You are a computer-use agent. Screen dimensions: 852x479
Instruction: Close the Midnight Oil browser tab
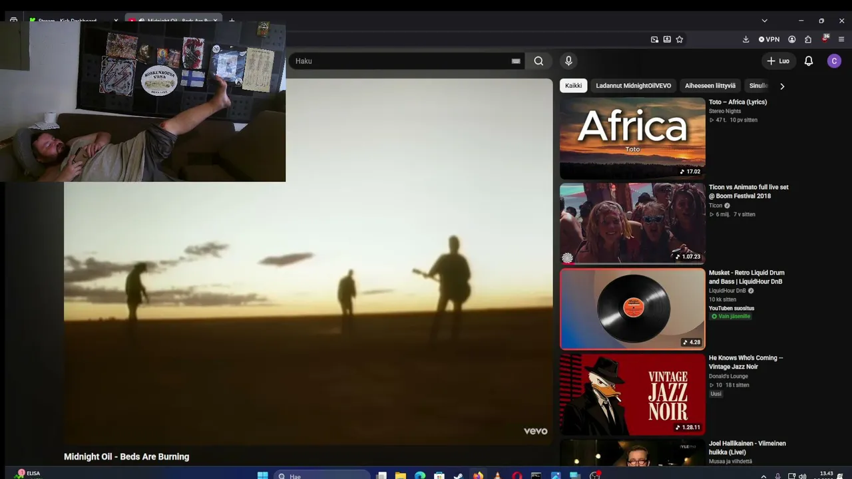tap(215, 21)
